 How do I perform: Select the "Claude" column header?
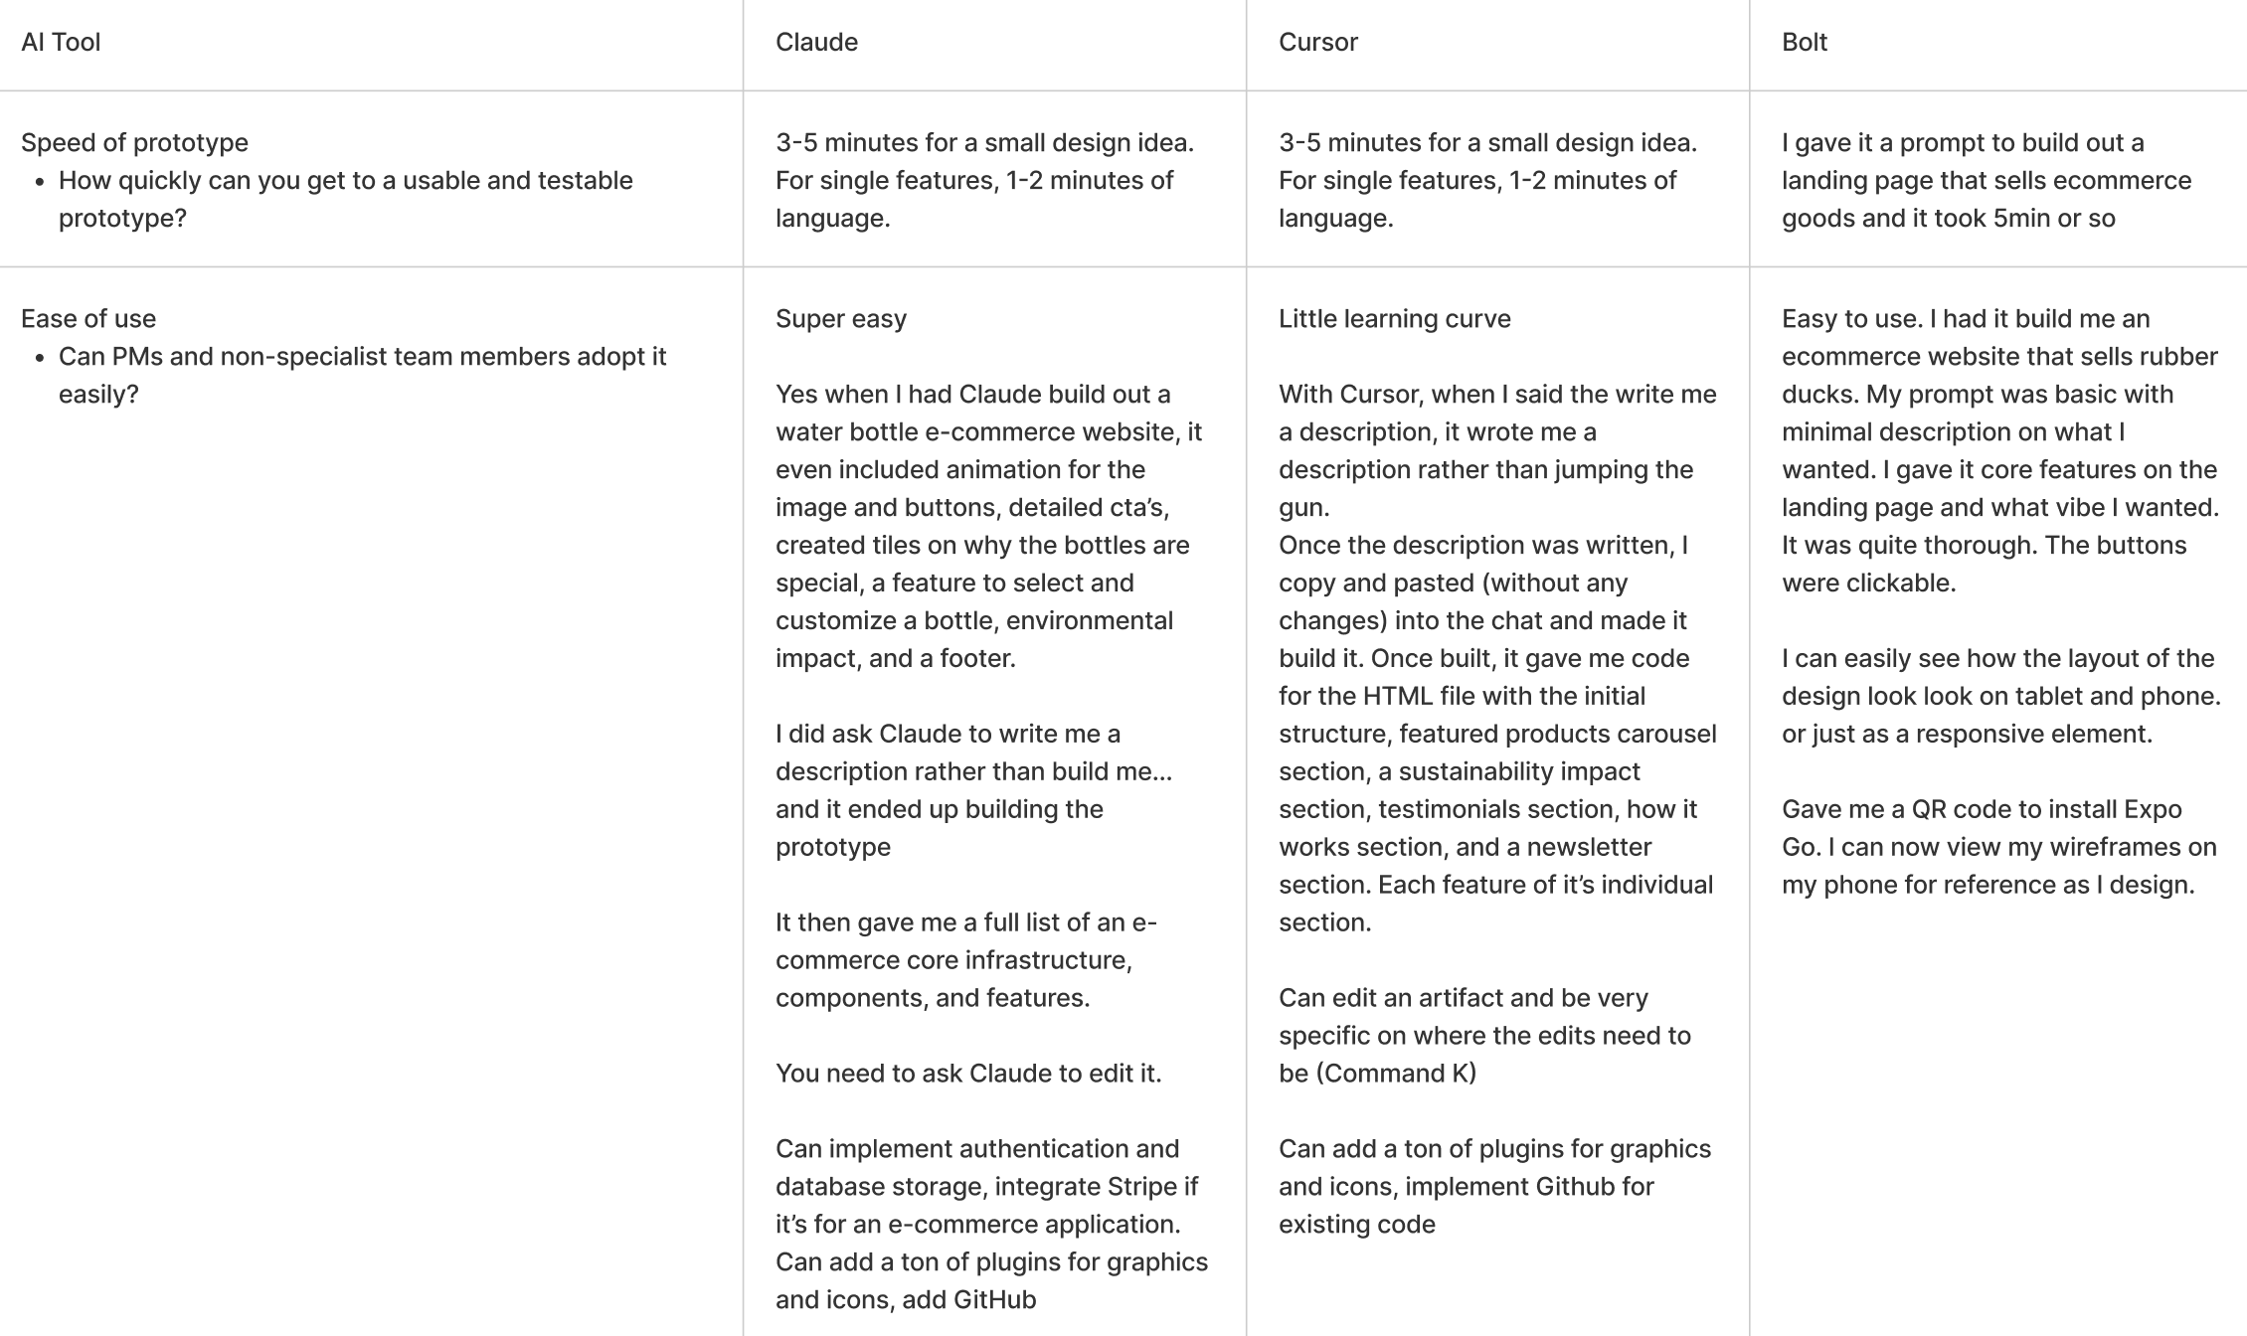(816, 43)
